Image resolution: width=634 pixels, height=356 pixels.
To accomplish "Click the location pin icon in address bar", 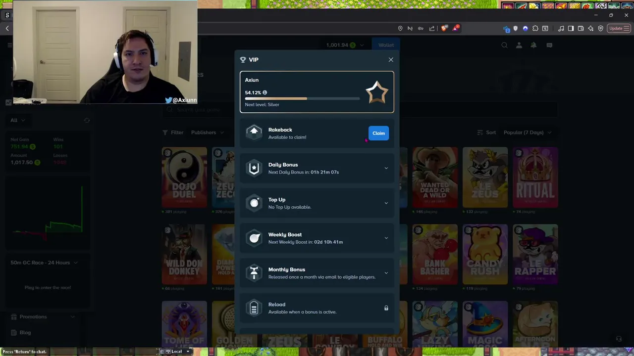I will point(400,28).
